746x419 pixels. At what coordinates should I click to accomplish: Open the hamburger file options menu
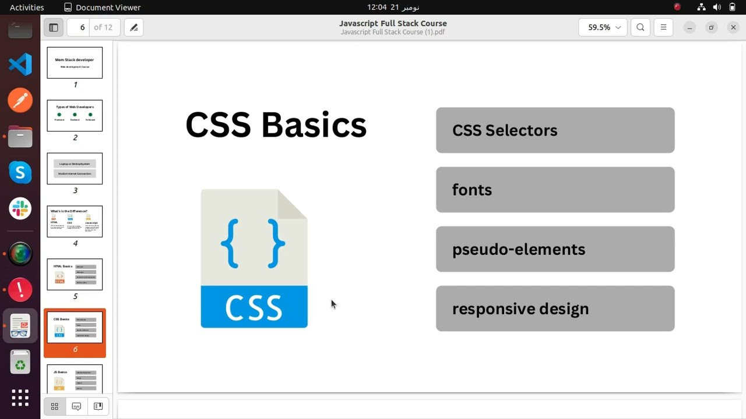tap(663, 27)
